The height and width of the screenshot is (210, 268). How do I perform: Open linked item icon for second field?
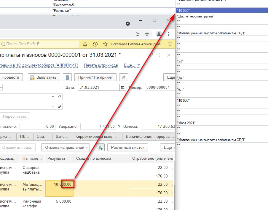[x=59, y=106]
